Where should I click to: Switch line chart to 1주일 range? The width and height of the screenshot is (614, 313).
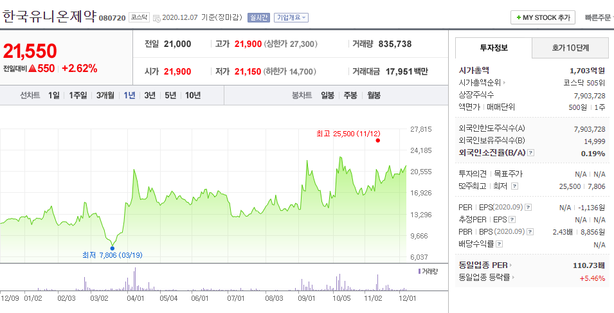[x=78, y=95]
